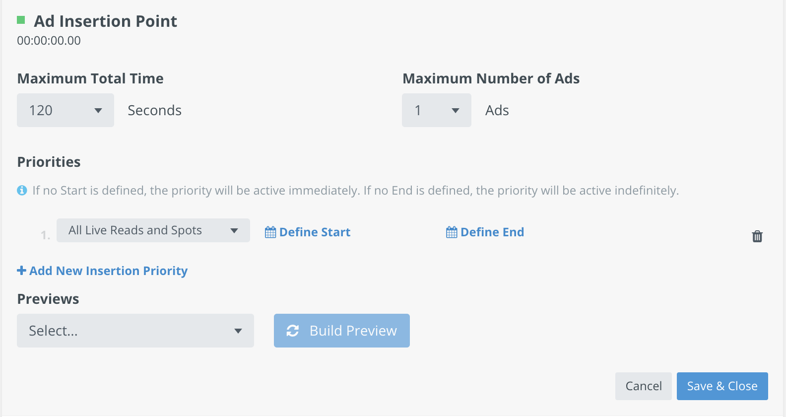Click the plus icon for new insertion priority
The height and width of the screenshot is (417, 786).
tap(21, 271)
